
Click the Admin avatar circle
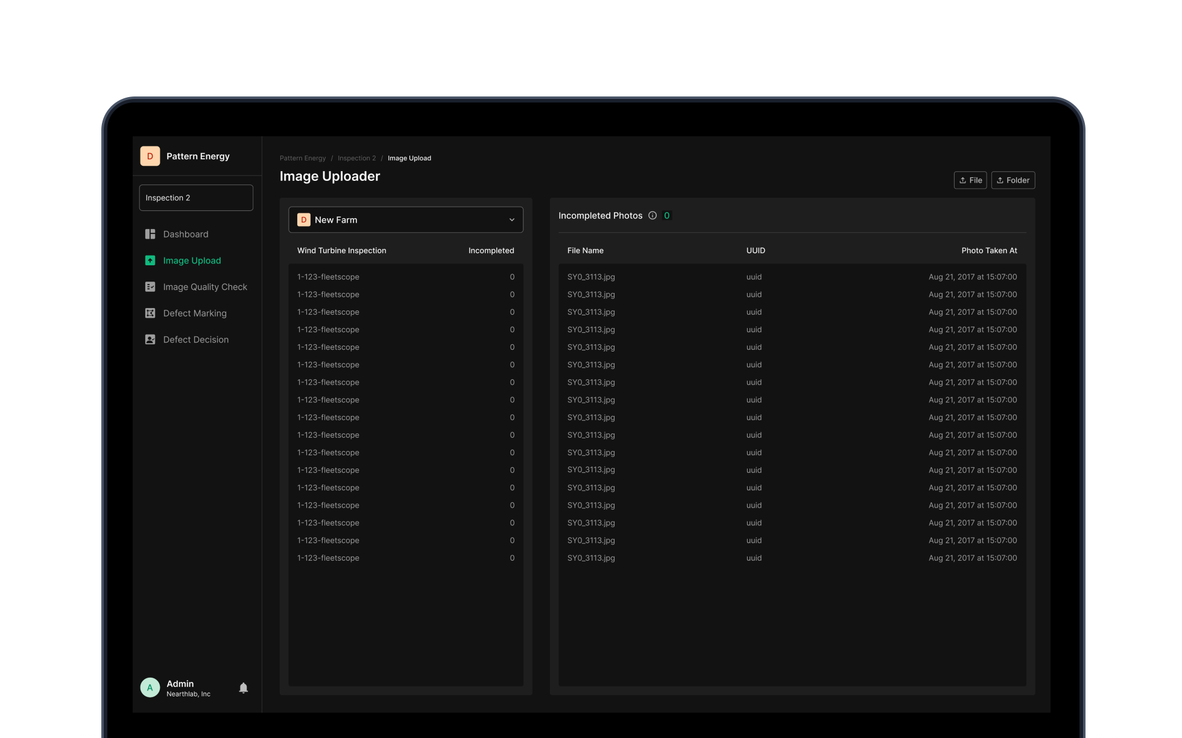click(x=150, y=687)
